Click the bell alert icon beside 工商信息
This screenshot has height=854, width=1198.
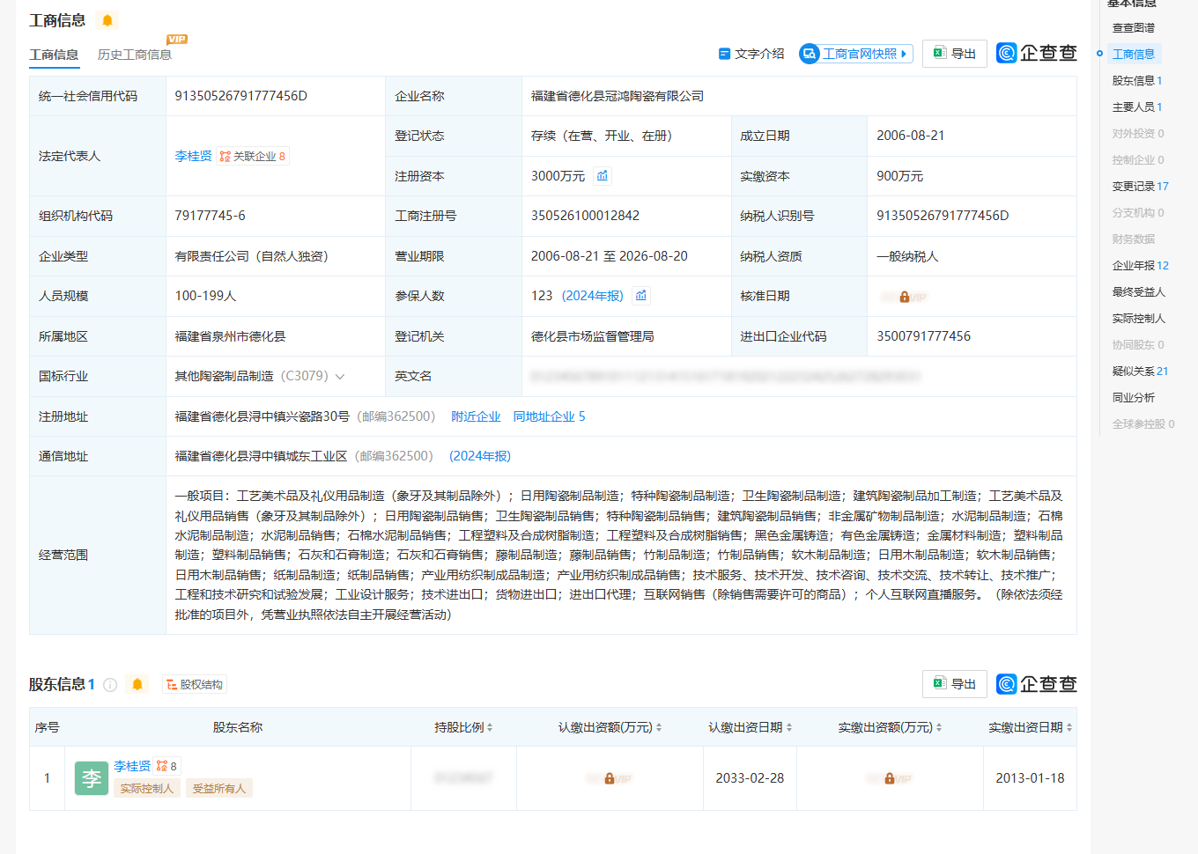tap(107, 20)
